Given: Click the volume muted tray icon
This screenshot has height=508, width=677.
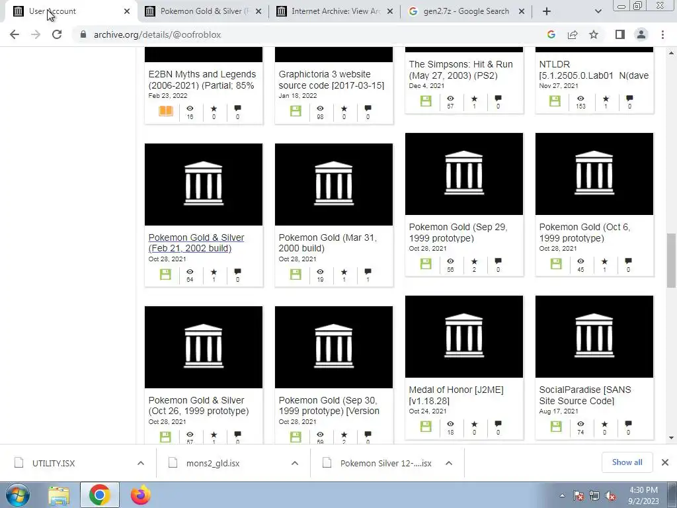Looking at the screenshot, I should click(610, 496).
